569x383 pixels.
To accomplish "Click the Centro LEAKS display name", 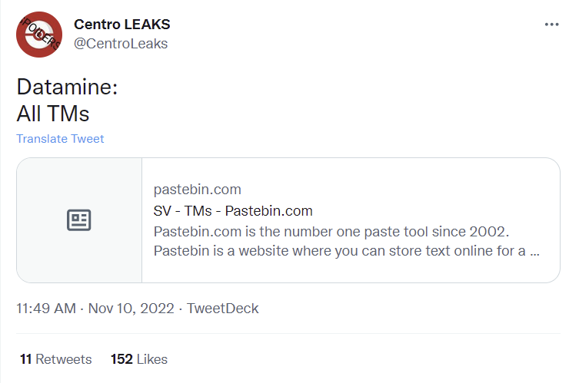I will pyautogui.click(x=122, y=24).
